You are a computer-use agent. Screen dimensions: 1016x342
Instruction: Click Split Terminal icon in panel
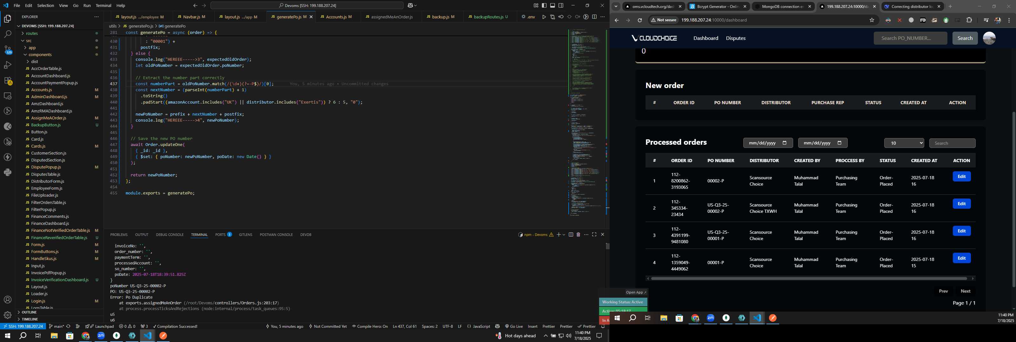[x=571, y=235]
